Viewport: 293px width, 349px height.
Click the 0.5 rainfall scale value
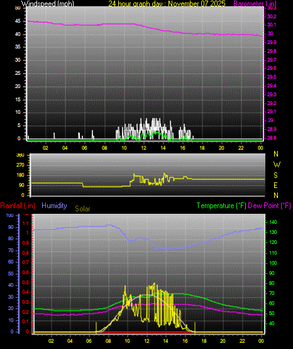[x=26, y=282]
